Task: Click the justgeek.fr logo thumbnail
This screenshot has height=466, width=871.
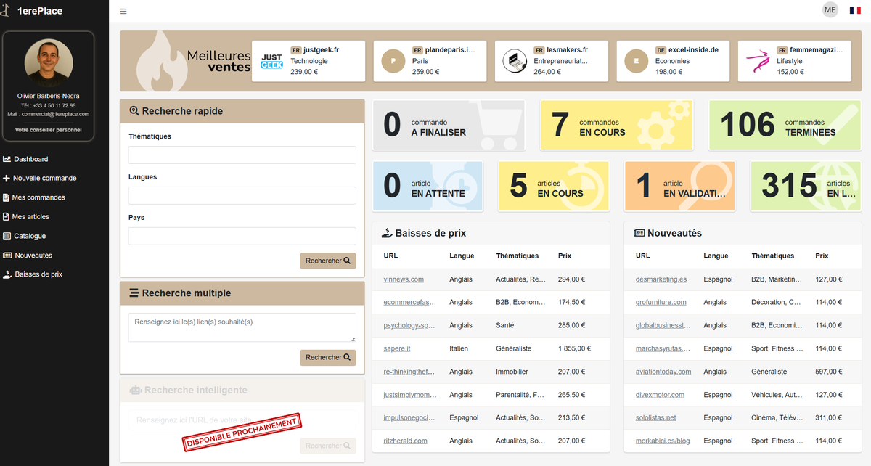Action: (272, 61)
